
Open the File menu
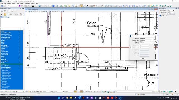[2, 3]
